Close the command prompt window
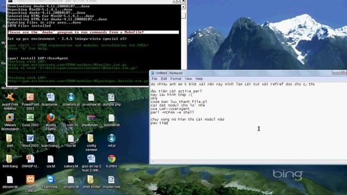Image resolution: width=347 pixels, height=195 pixels. point(183,1)
